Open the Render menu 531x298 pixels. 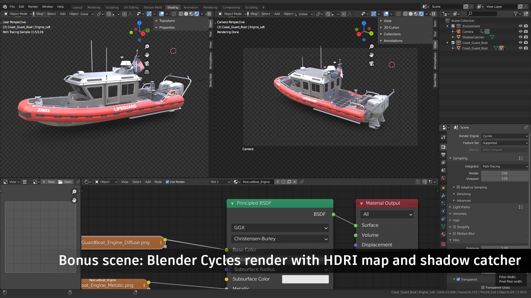[x=33, y=7]
